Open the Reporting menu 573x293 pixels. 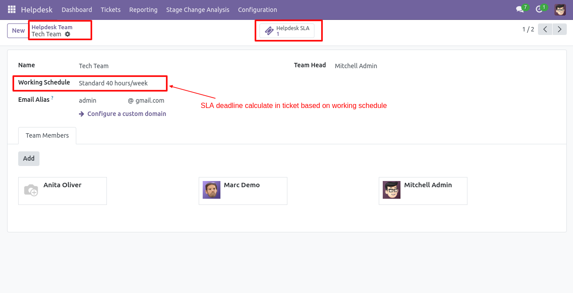point(143,10)
